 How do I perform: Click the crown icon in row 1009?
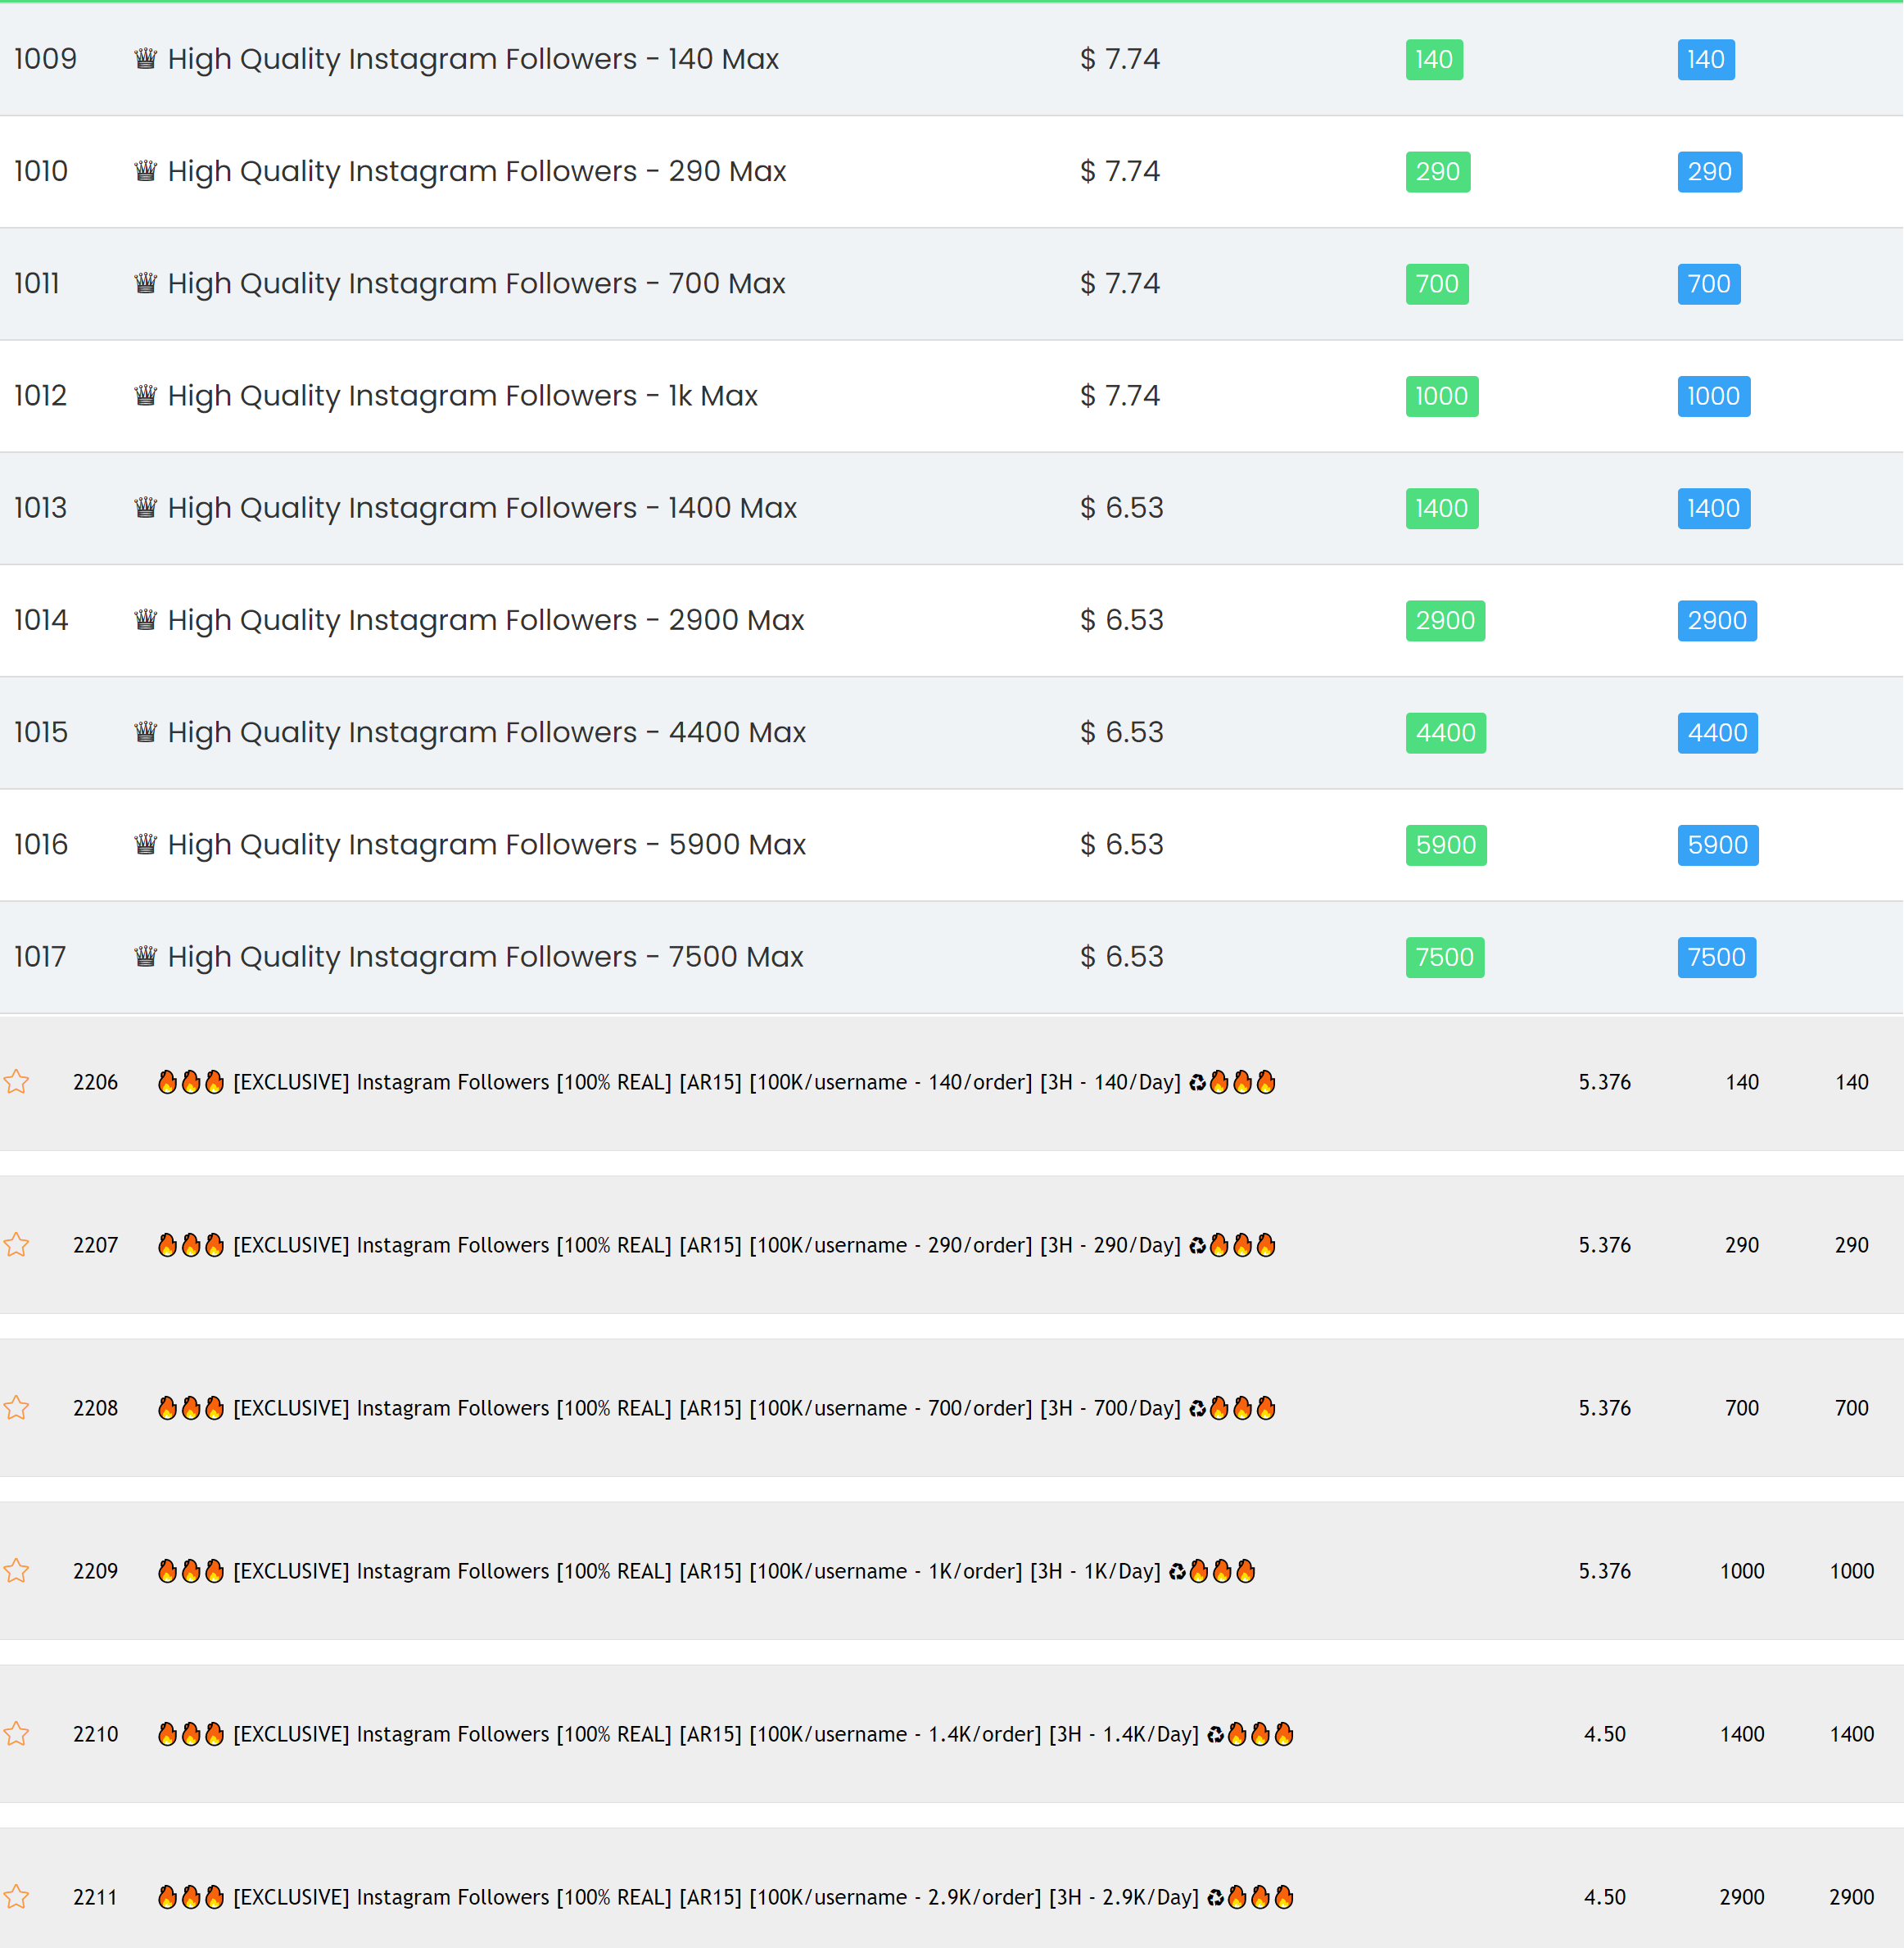pyautogui.click(x=146, y=58)
